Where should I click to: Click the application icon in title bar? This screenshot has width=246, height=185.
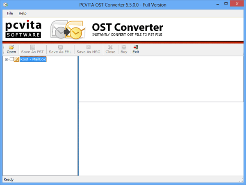(5, 5)
